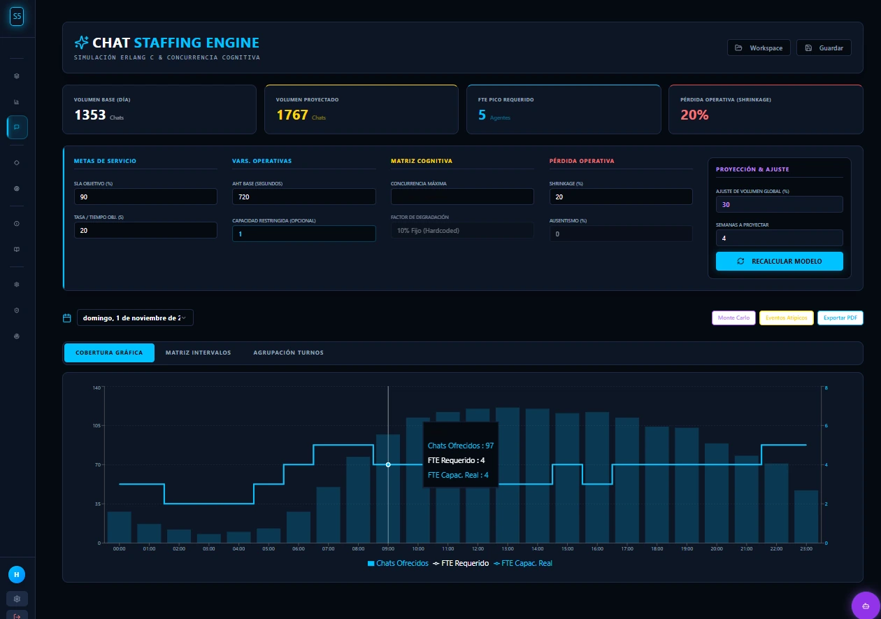Open the Agrupación Turnos tab
Viewport: 881px width, 619px height.
pyautogui.click(x=288, y=353)
